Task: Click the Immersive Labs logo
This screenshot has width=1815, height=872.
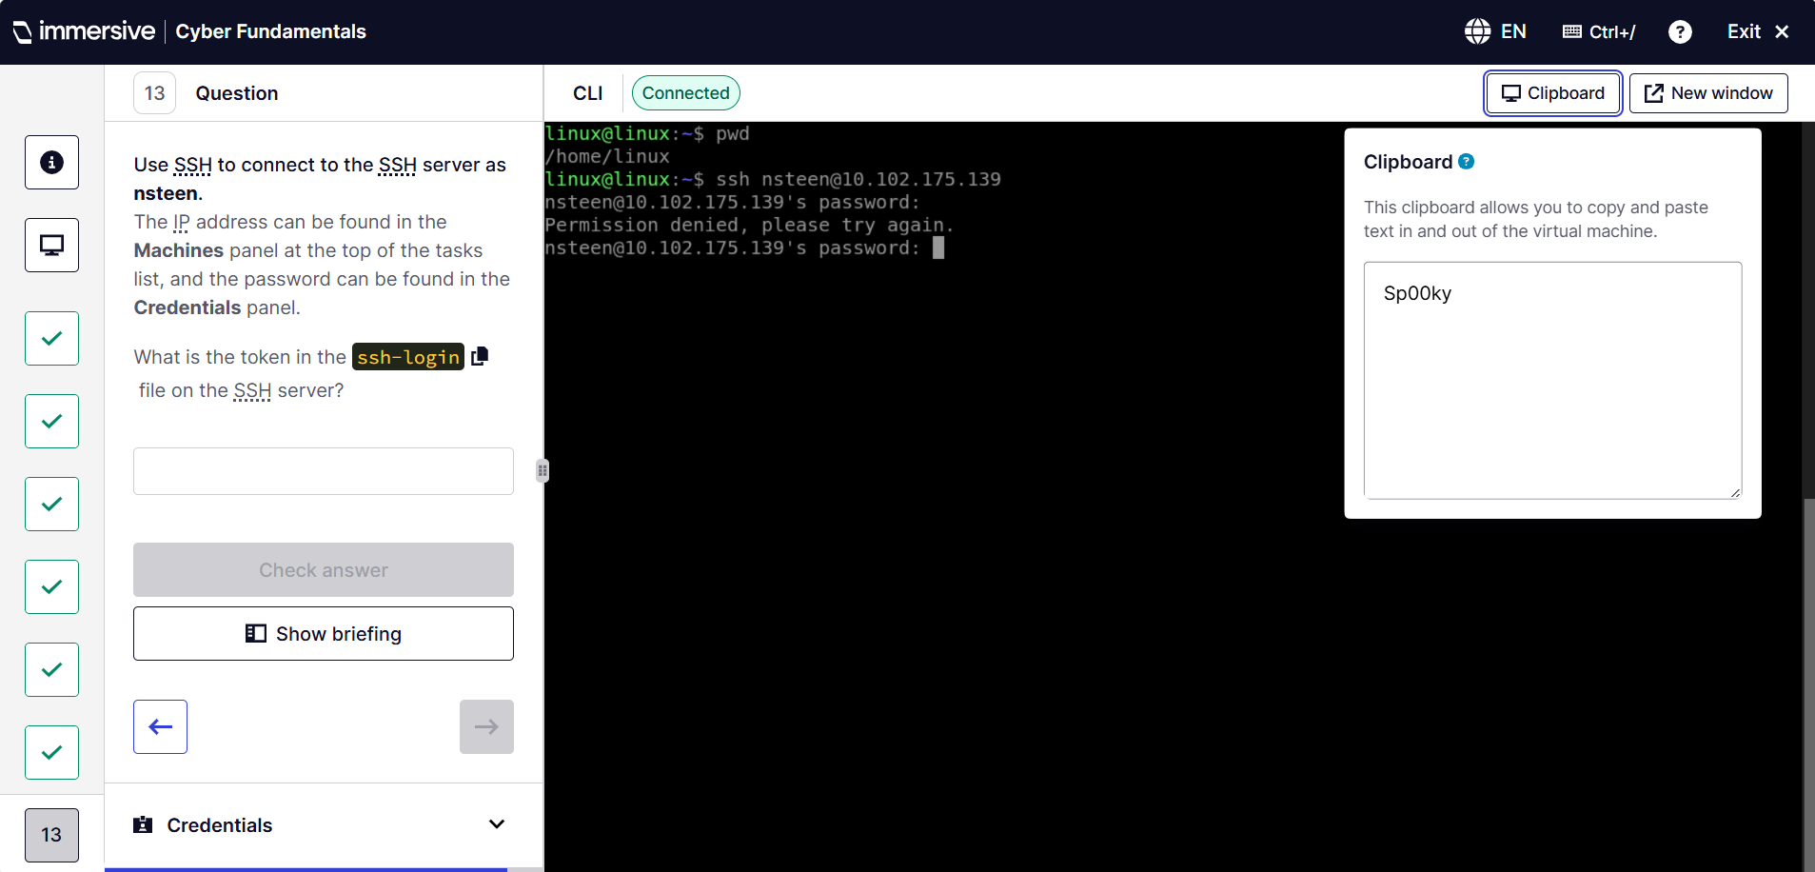Action: click(x=84, y=30)
